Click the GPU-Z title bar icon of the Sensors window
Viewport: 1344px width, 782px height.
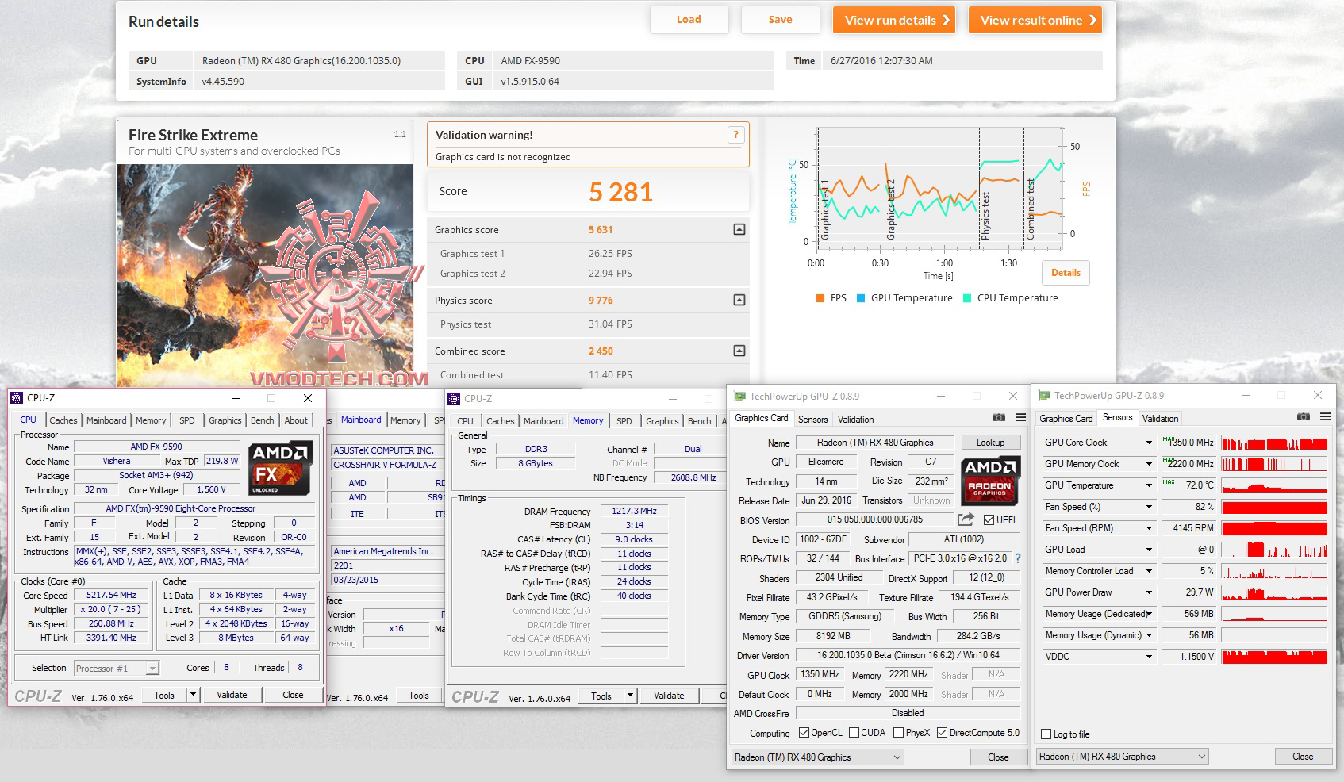pyautogui.click(x=1045, y=396)
